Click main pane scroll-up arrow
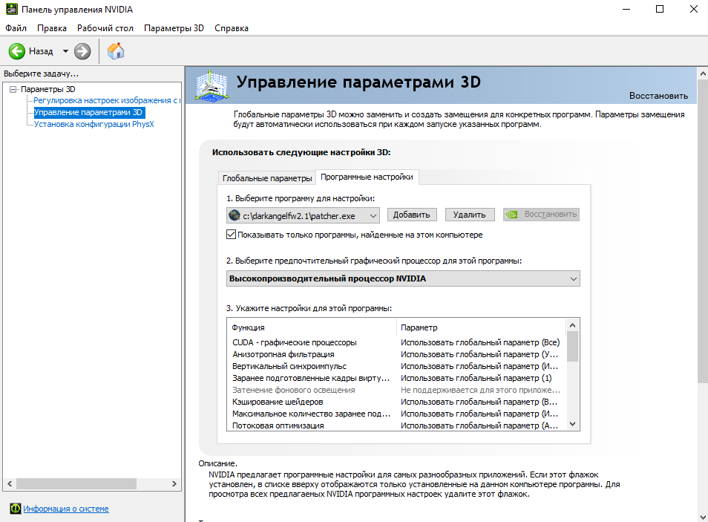708x522 pixels. [703, 74]
